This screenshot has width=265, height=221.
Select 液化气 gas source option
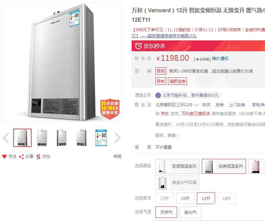(x=190, y=212)
